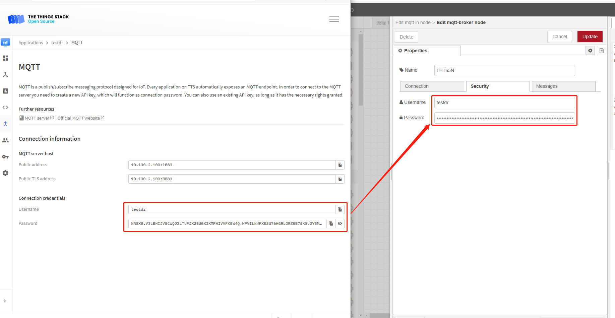Toggle password visibility eye icon

340,224
